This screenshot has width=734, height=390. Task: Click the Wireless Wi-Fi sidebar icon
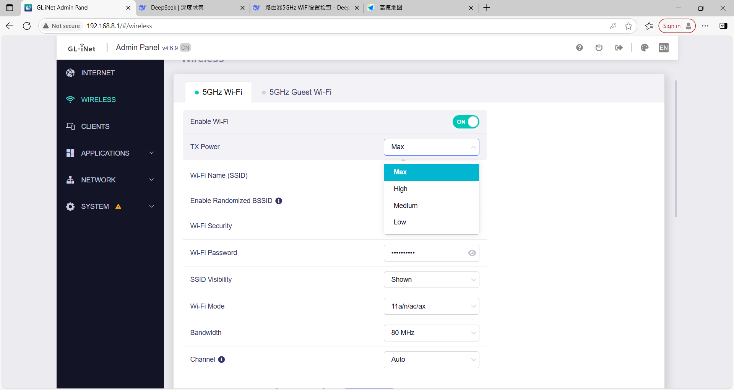click(70, 99)
